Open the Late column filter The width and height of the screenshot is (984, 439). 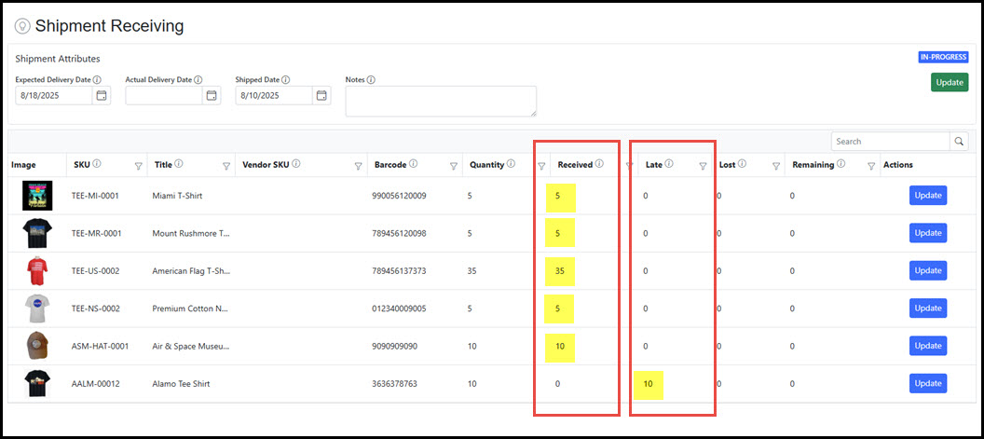(704, 166)
